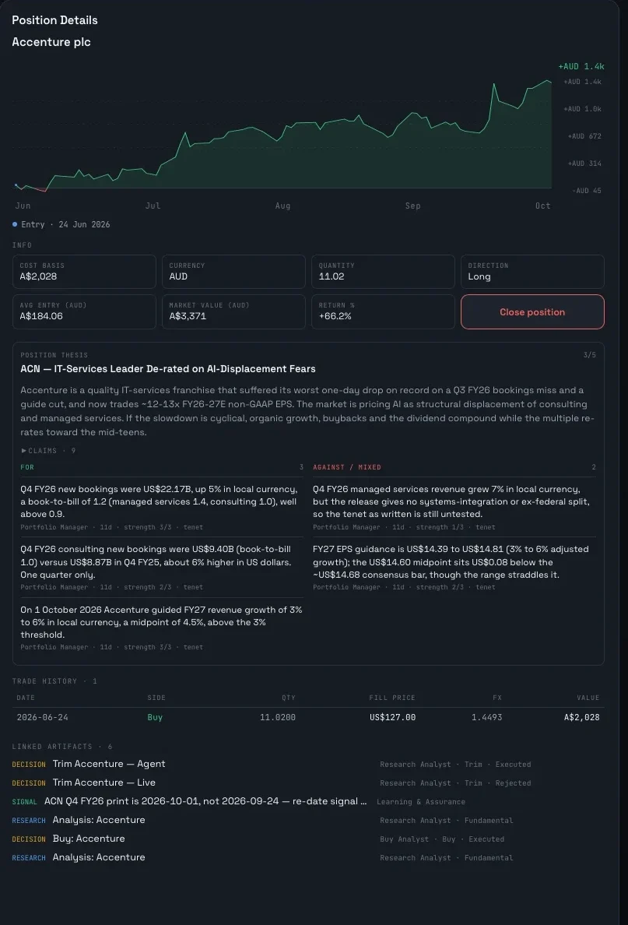Click the blue Entry marker dot in legend

pos(15,224)
